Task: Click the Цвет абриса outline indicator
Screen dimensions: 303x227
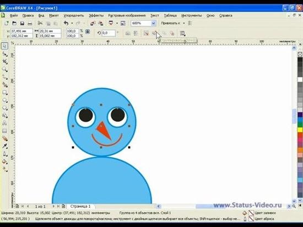Action: pos(259,219)
